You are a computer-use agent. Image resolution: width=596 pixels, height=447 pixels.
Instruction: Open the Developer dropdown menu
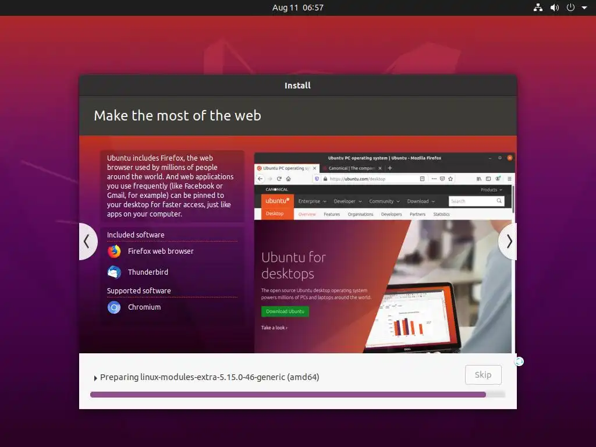pos(347,201)
